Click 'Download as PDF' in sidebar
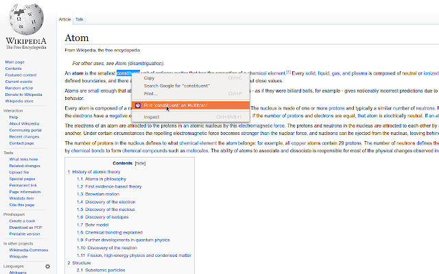Image resolution: width=439 pixels, height=274 pixels. (x=26, y=227)
